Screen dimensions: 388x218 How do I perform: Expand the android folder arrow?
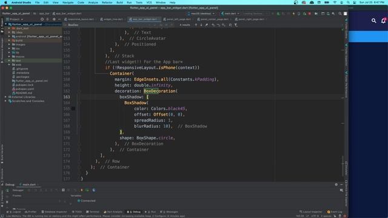(x=10, y=36)
